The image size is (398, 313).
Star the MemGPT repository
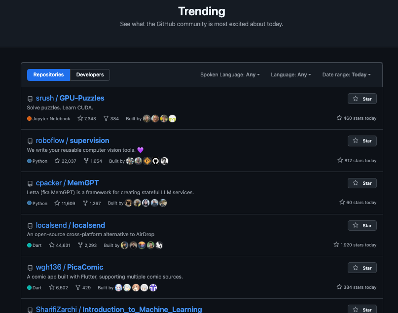coord(362,183)
